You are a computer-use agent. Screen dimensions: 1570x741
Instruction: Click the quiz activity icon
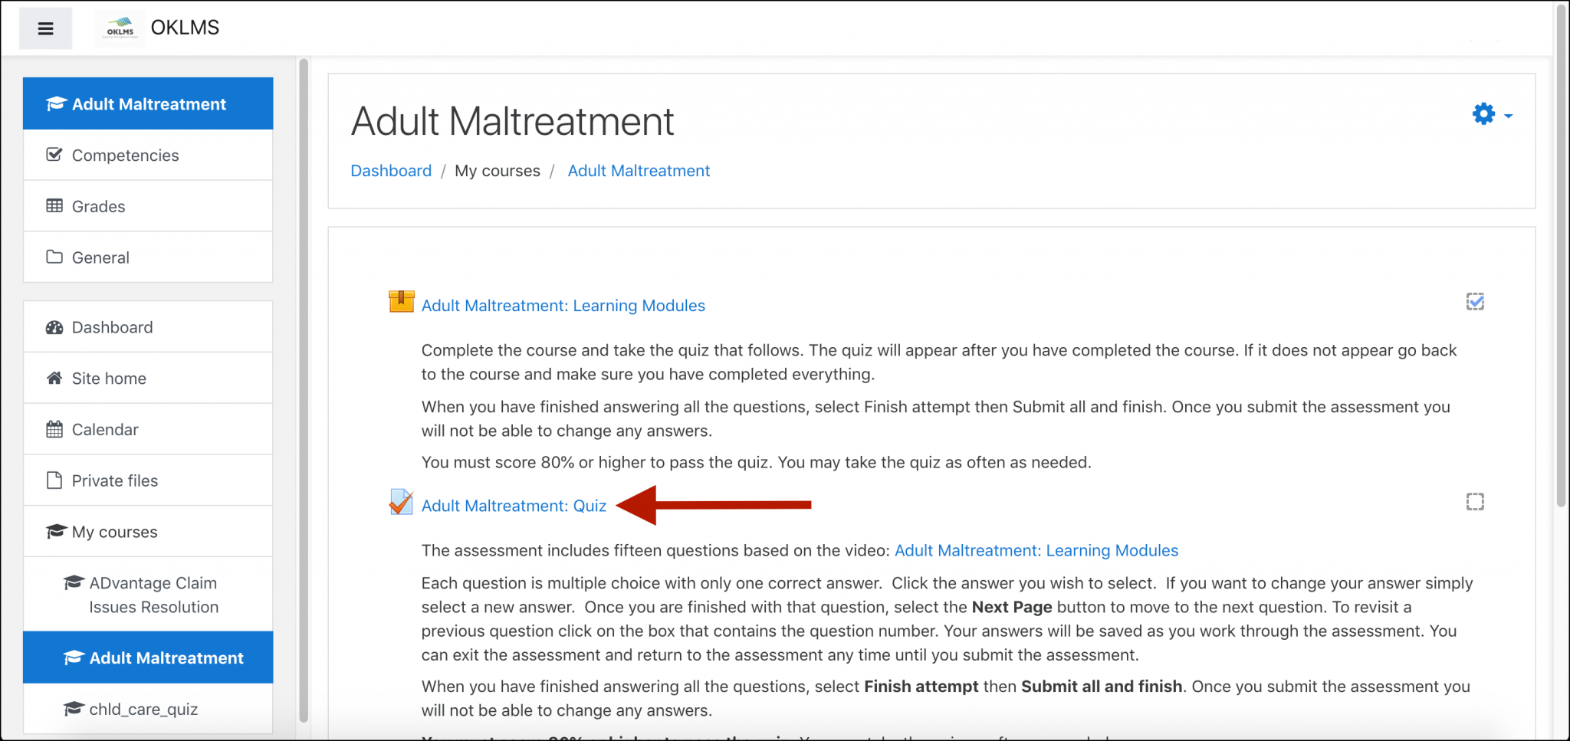coord(400,502)
